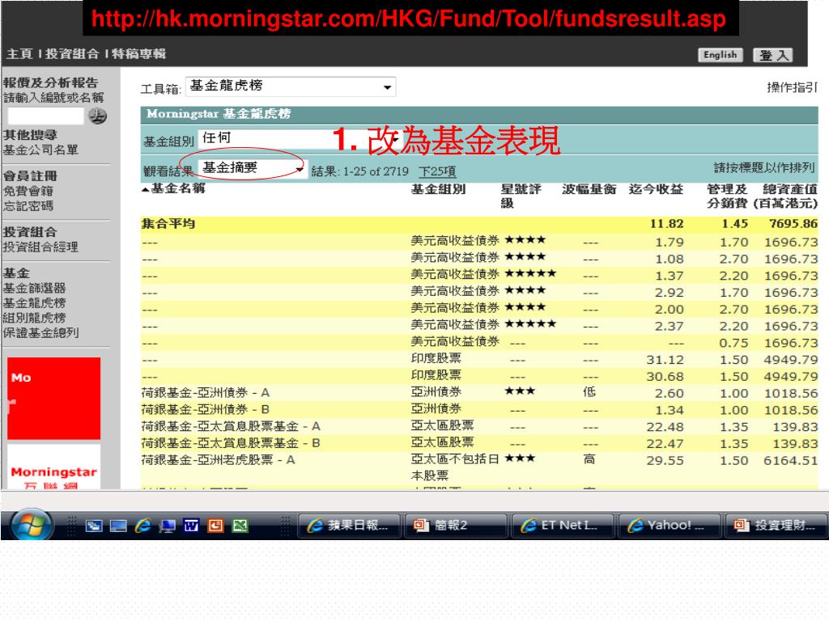This screenshot has width=829, height=621.
Task: Sort by the 波幅量衡 column header
Action: coord(589,189)
